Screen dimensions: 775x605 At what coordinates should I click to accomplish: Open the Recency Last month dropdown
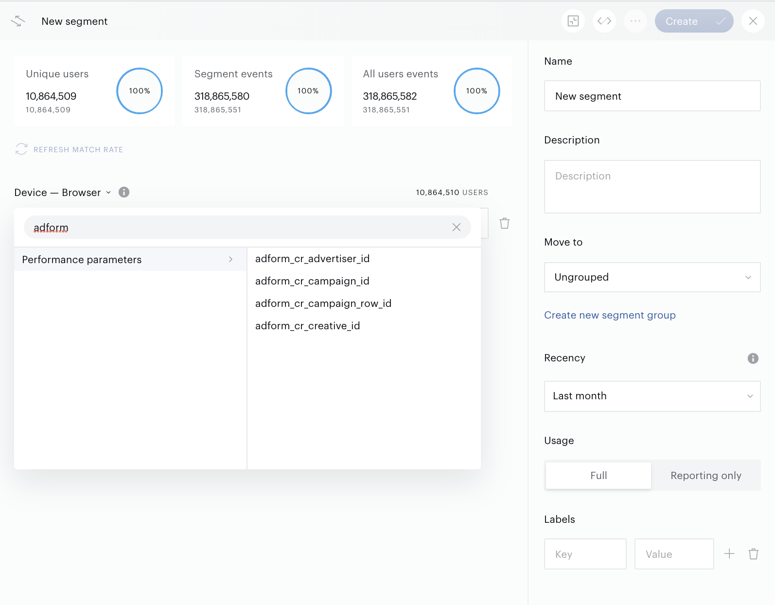point(652,396)
